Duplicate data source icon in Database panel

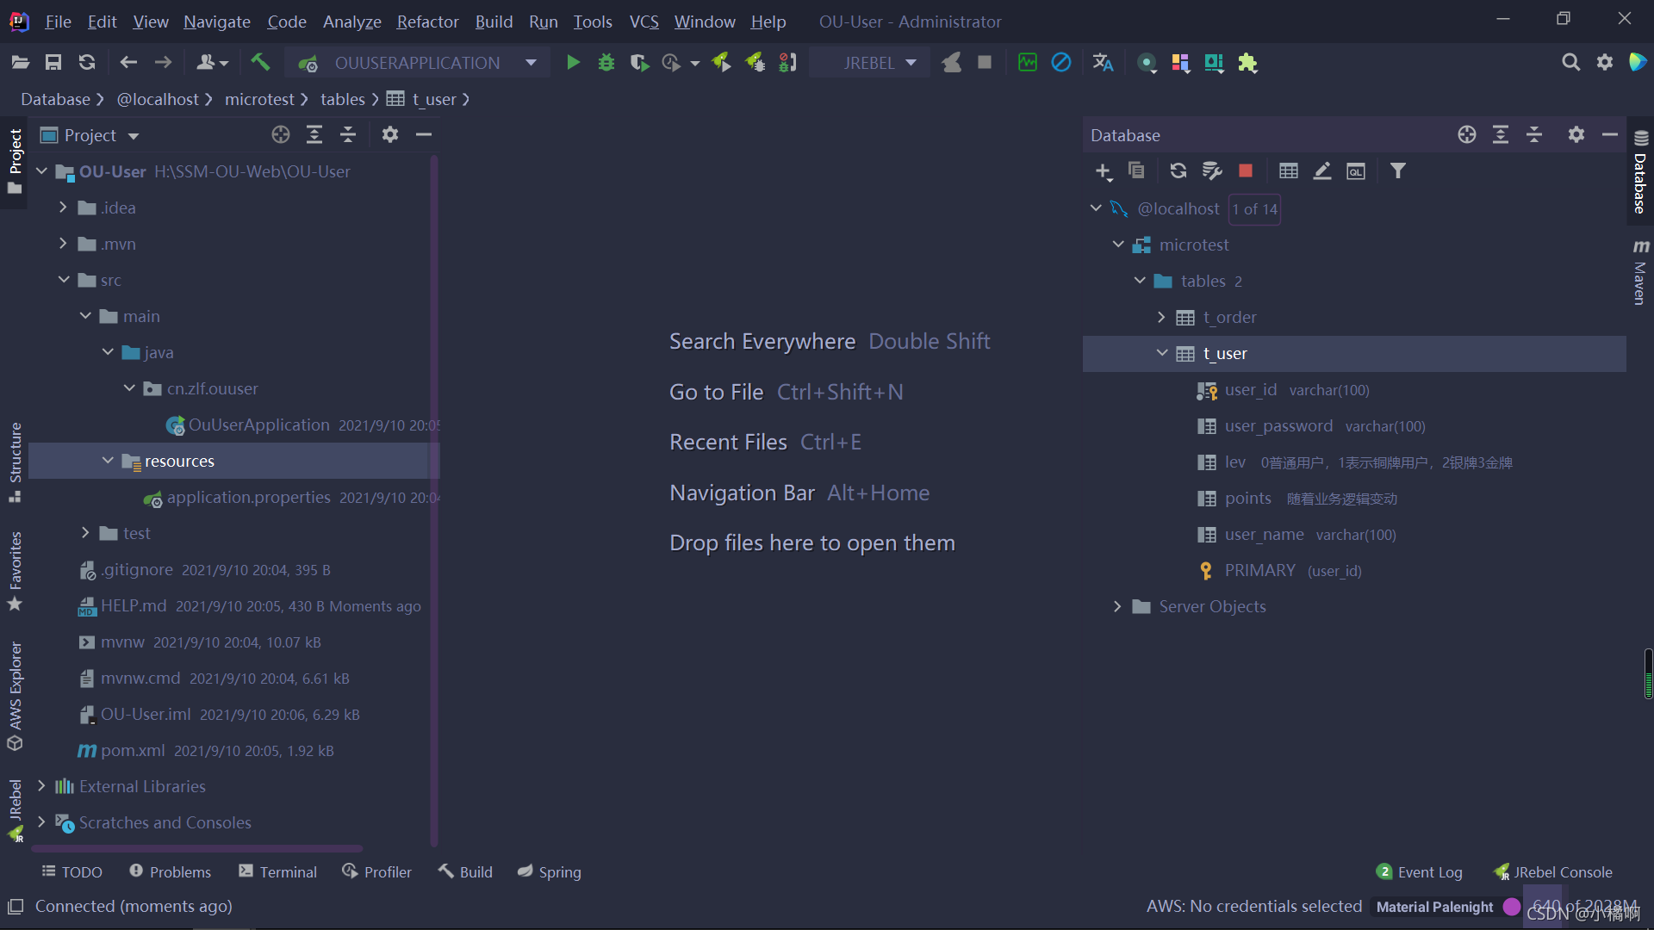(x=1136, y=170)
